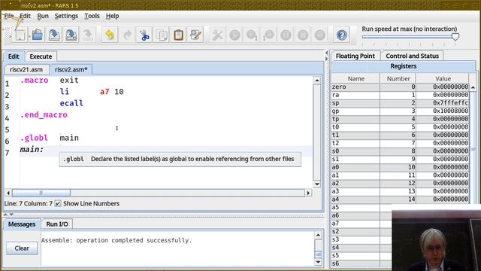The height and width of the screenshot is (271, 481).
Task: Open the Control and Status tab
Action: (412, 56)
